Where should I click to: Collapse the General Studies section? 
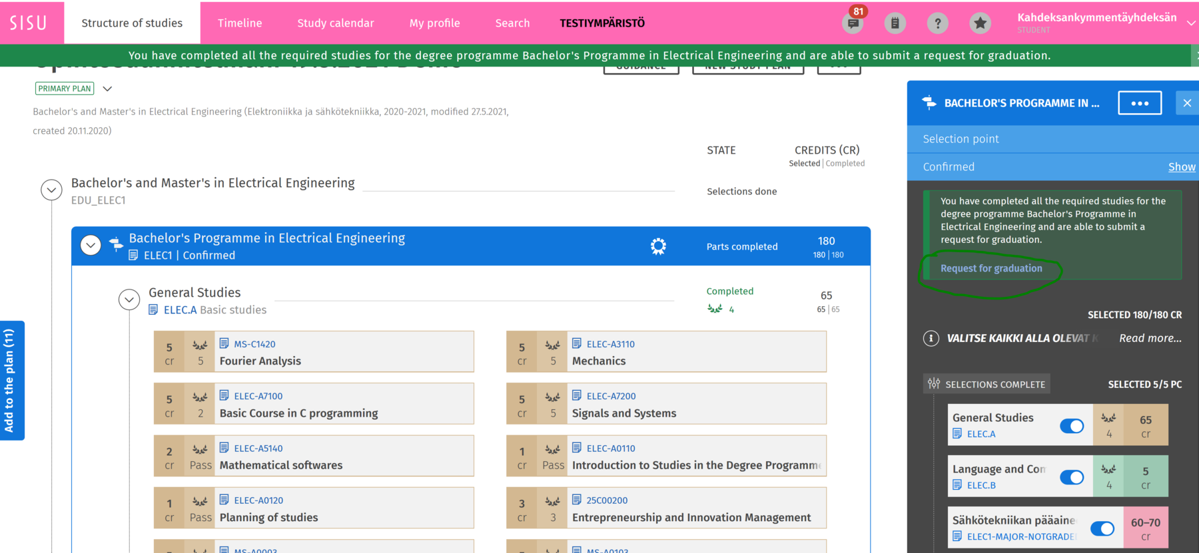coord(129,299)
